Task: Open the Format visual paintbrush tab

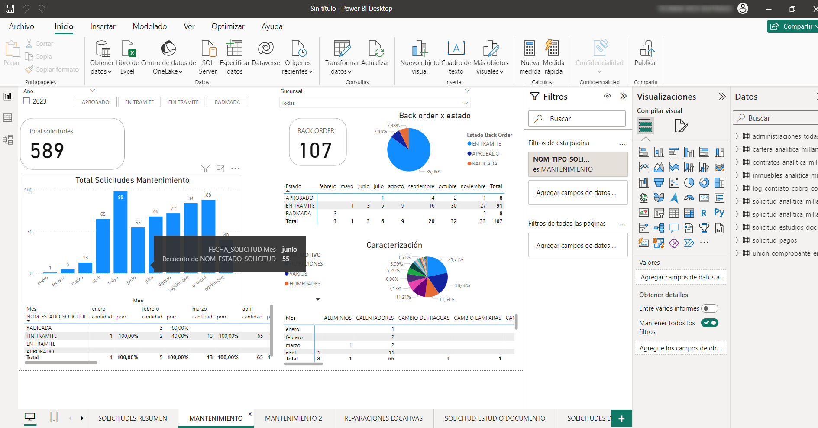Action: [x=681, y=126]
